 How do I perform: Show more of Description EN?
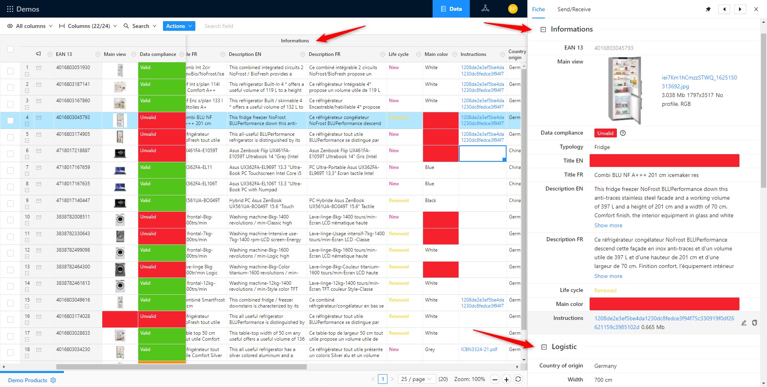[x=608, y=225]
